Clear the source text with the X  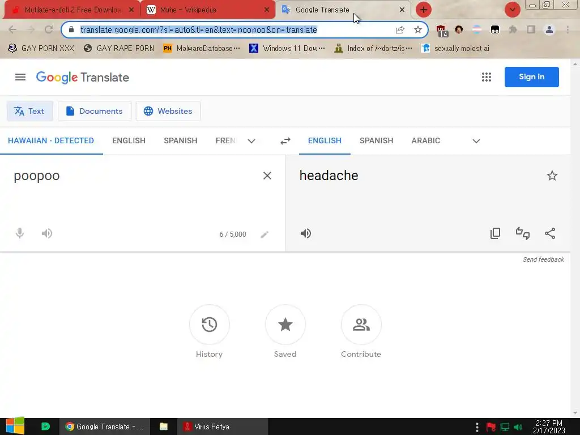pos(267,176)
